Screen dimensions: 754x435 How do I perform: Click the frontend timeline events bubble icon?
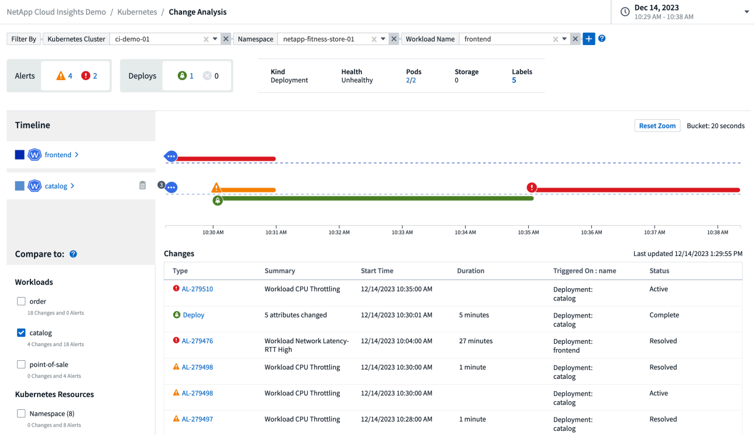coord(171,156)
